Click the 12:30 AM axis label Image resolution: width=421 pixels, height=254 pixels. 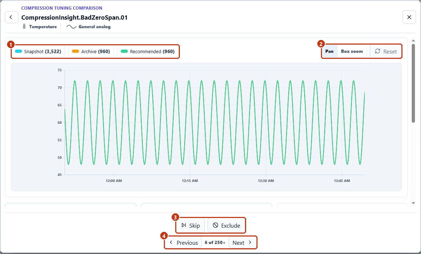266,181
